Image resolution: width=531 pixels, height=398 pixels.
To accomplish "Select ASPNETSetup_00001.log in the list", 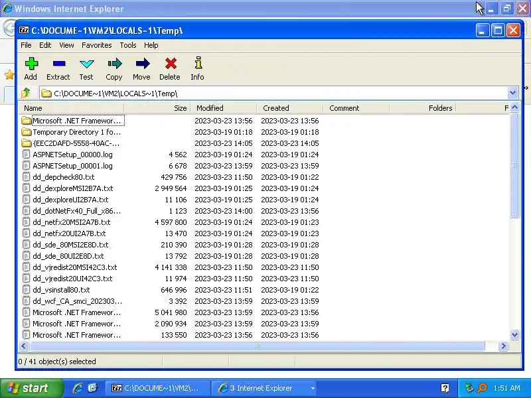I will point(72,166).
